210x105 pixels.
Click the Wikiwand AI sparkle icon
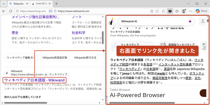tap(190, 21)
